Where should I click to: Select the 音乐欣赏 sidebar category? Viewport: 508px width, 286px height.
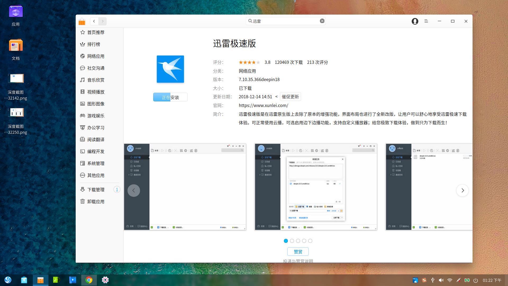click(x=96, y=80)
